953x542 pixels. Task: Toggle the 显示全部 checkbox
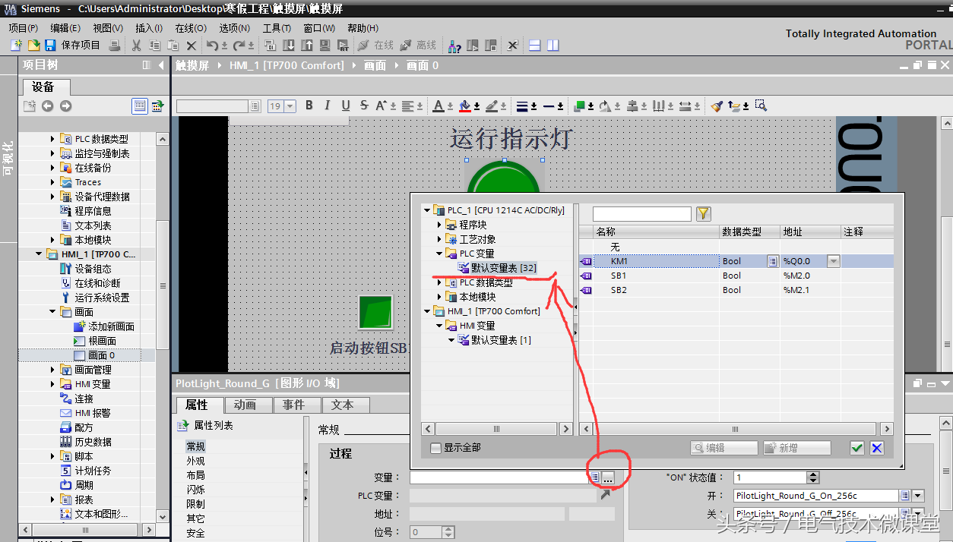pos(435,448)
